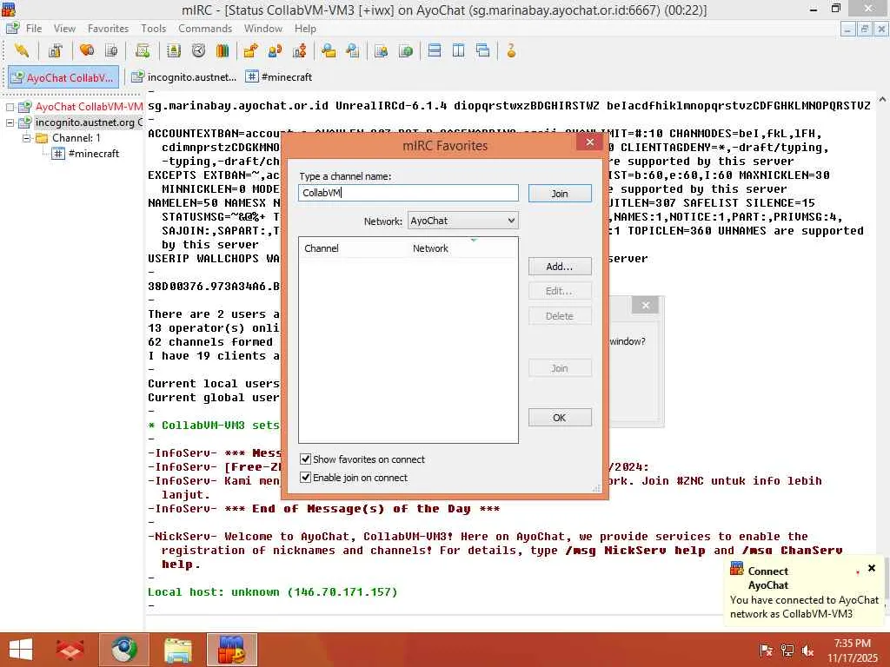890x667 pixels.
Task: Open the Window menu
Action: pos(262,29)
